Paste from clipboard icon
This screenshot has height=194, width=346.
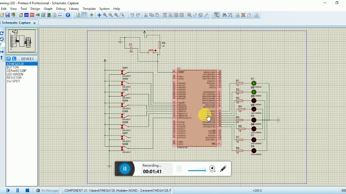(157, 15)
